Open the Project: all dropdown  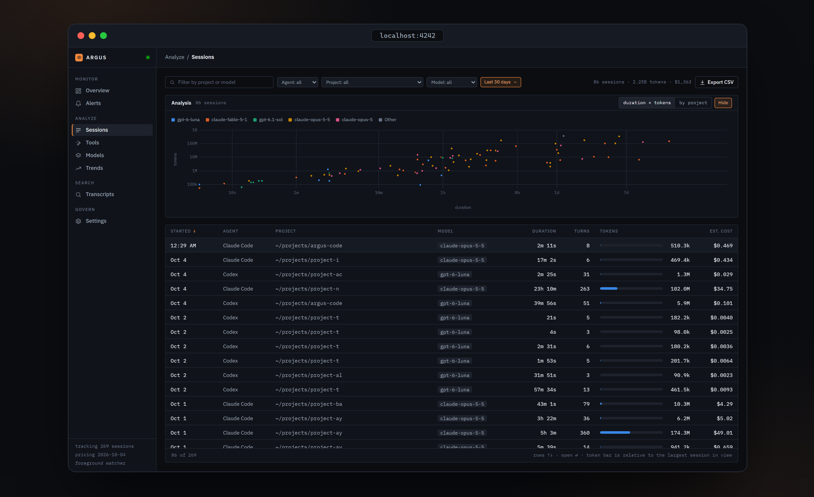tap(372, 82)
